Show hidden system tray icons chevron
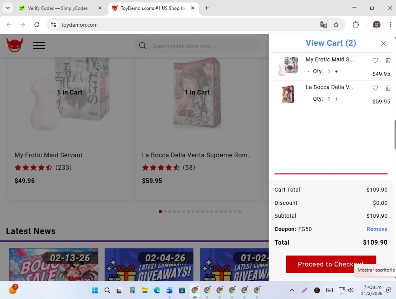Image resolution: width=396 pixels, height=299 pixels. (292, 290)
